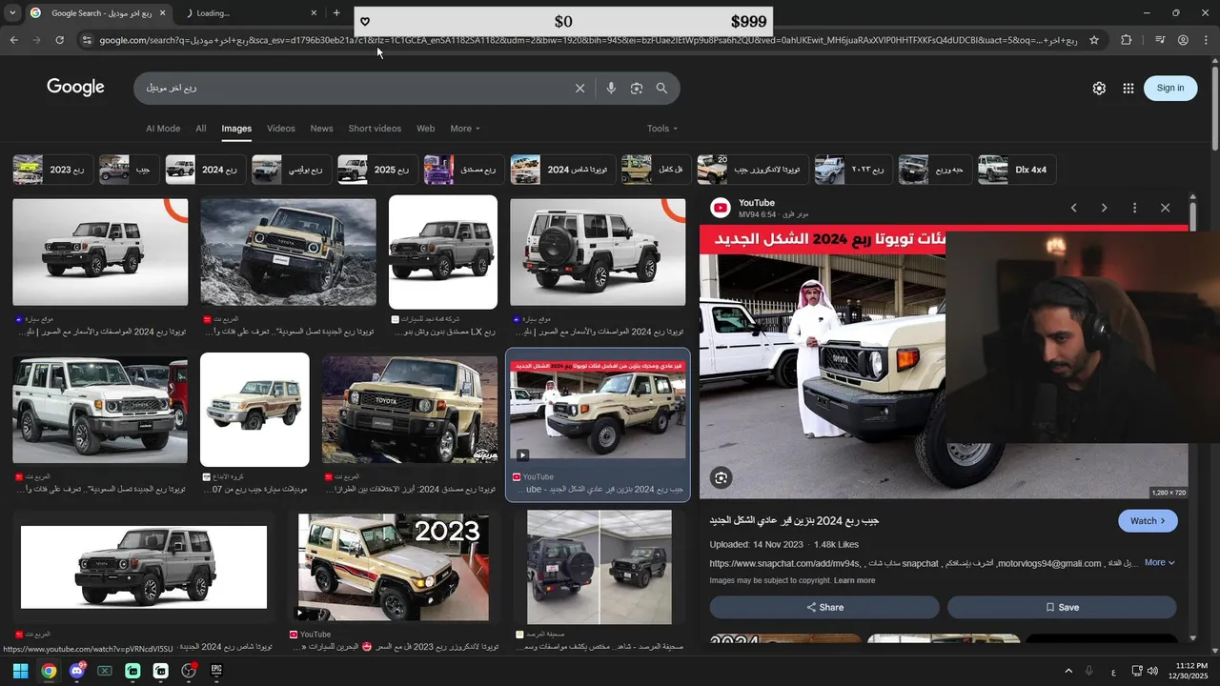Open the Learn more copyright link
Screen dimensions: 1220x686
click(x=854, y=580)
